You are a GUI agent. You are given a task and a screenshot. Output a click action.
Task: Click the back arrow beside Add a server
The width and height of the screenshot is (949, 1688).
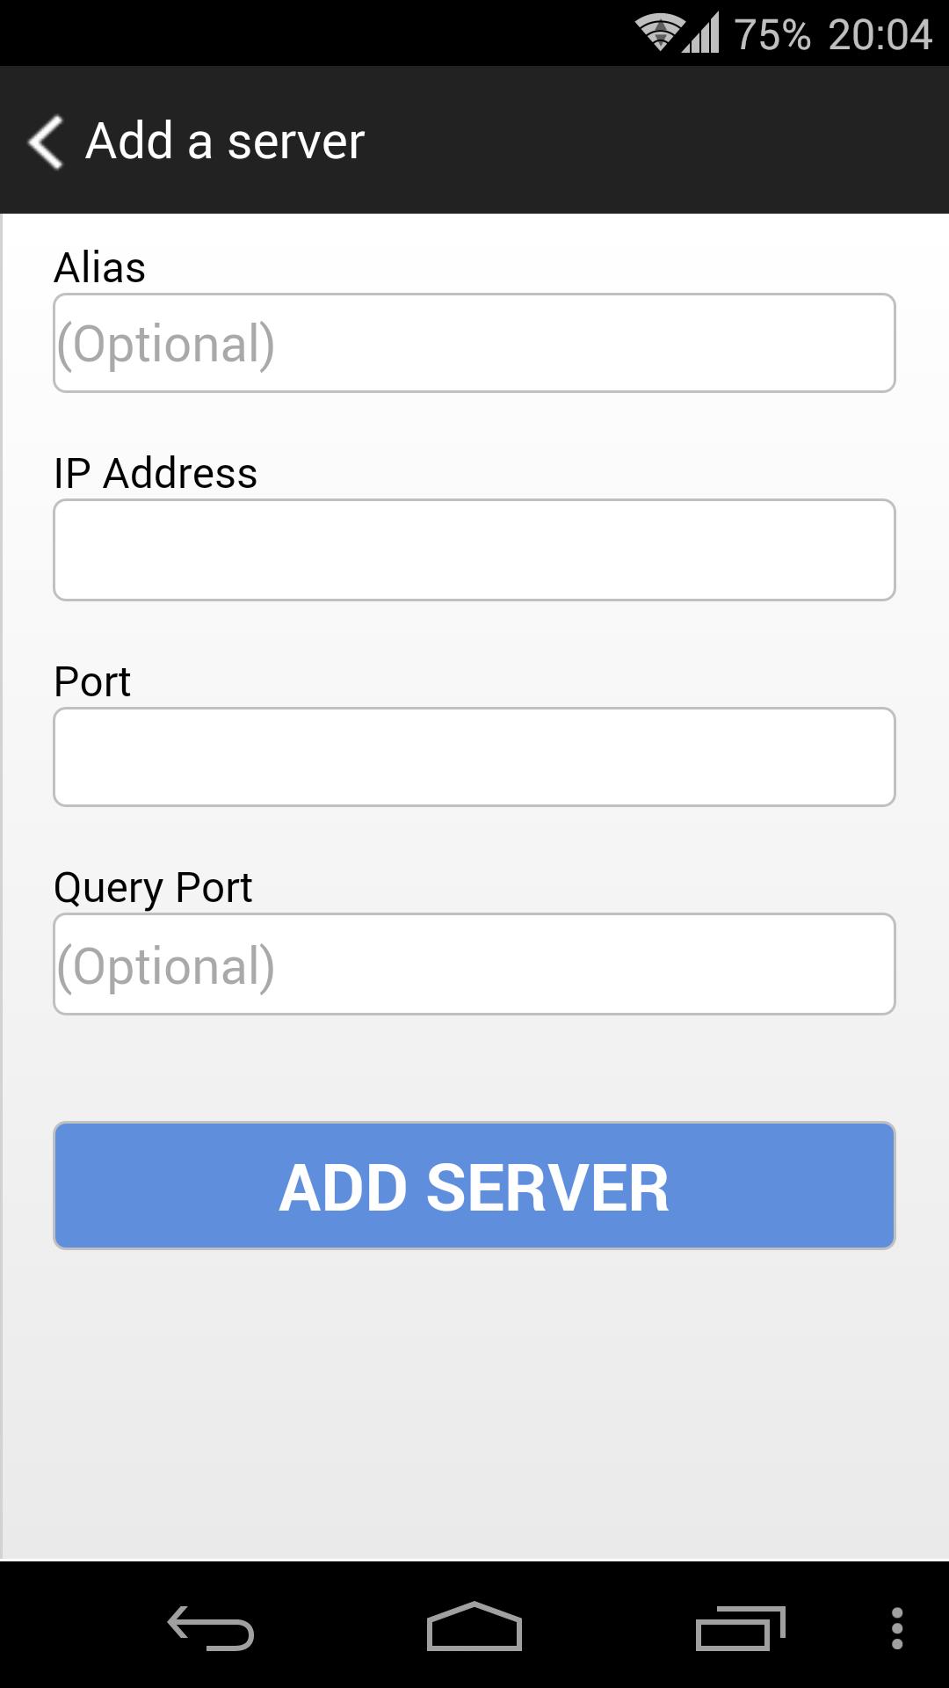(46, 140)
